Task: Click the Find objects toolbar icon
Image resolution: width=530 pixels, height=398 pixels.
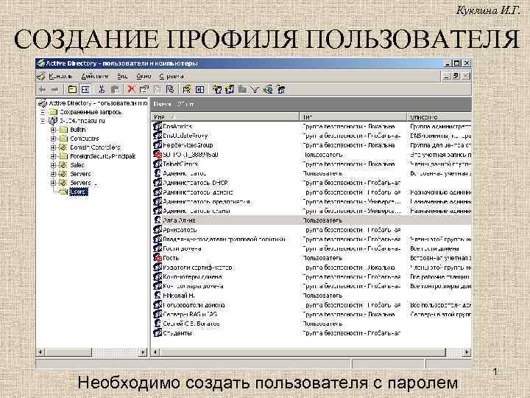Action: point(268,89)
